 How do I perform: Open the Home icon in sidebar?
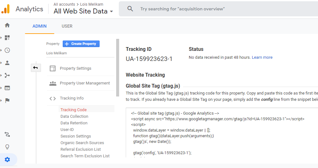point(7,25)
